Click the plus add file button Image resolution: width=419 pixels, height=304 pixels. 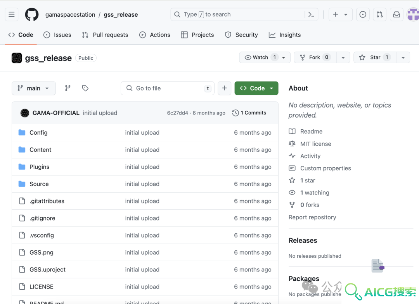pos(225,88)
